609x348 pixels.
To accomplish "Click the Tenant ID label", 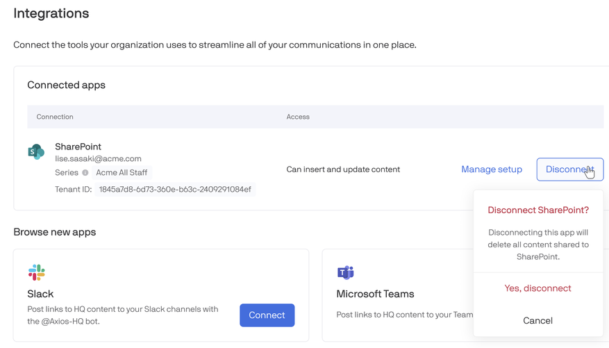I will (x=73, y=189).
